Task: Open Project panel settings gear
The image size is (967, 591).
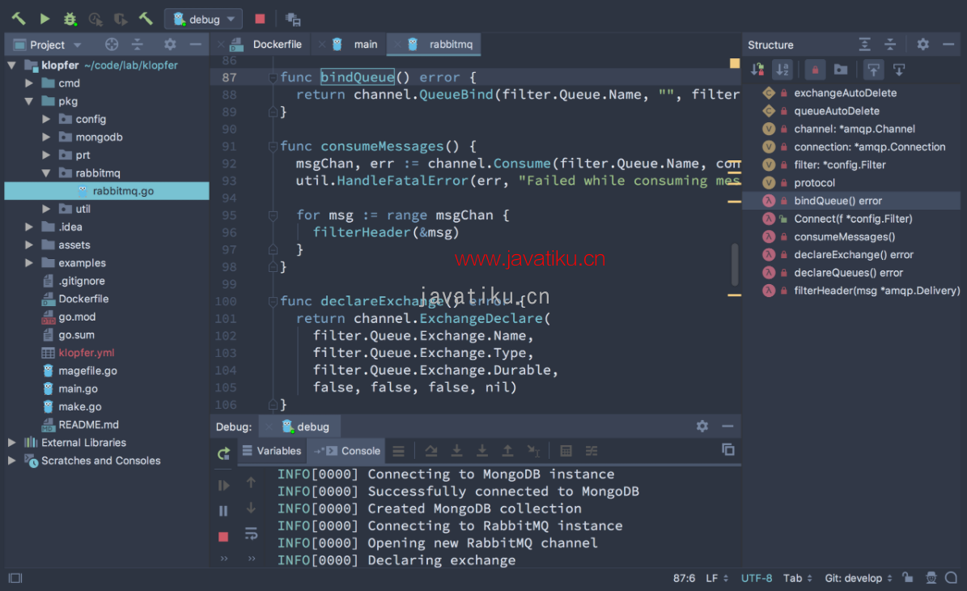Action: [x=170, y=45]
